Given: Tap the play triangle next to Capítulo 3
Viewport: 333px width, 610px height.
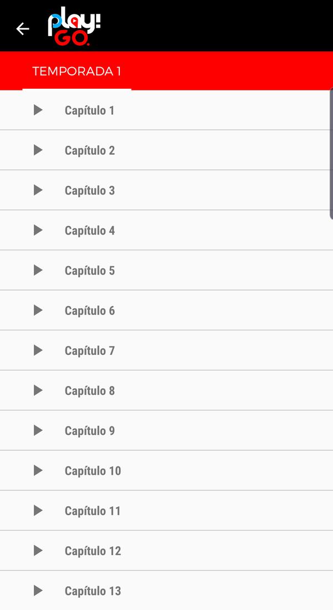Looking at the screenshot, I should point(38,190).
